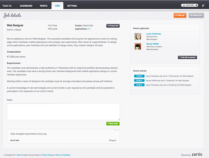This screenshot has width=209, height=158.
Task: Click the Web Designer job title
Action: [15, 25]
